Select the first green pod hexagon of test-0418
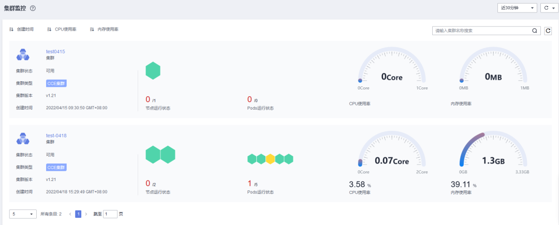Image resolution: width=559 pixels, height=225 pixels. [x=252, y=159]
